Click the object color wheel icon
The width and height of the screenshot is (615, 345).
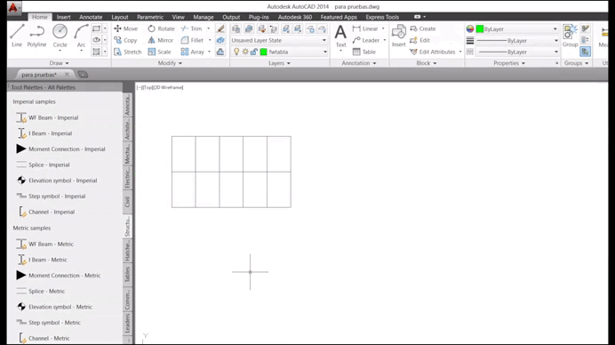[470, 29]
